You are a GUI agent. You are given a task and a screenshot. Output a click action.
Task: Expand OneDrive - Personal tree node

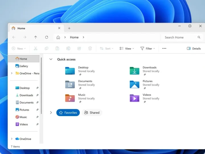[x=12, y=73]
